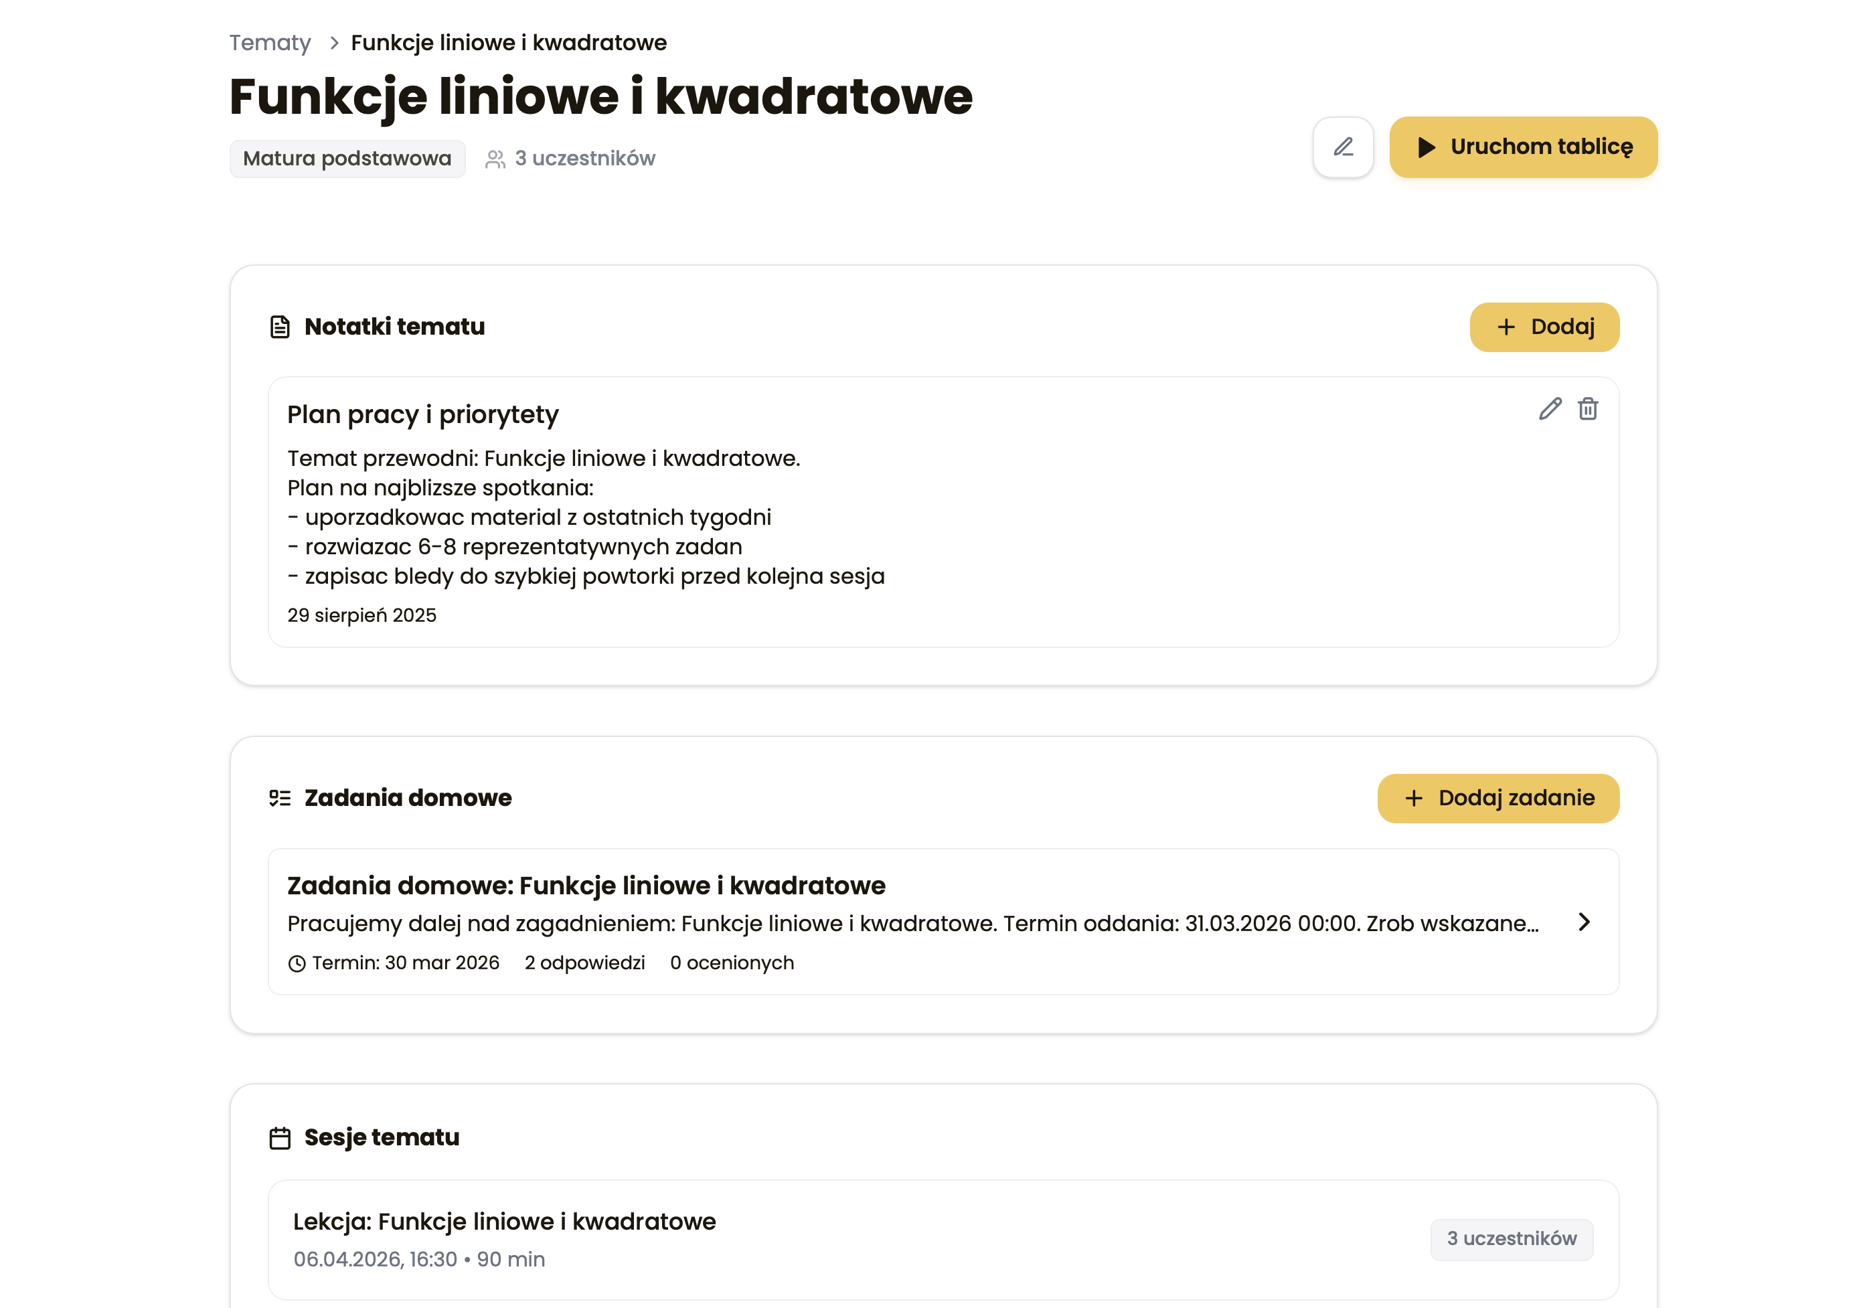
Task: Expand the homework item via the chevron arrow
Action: click(1583, 922)
